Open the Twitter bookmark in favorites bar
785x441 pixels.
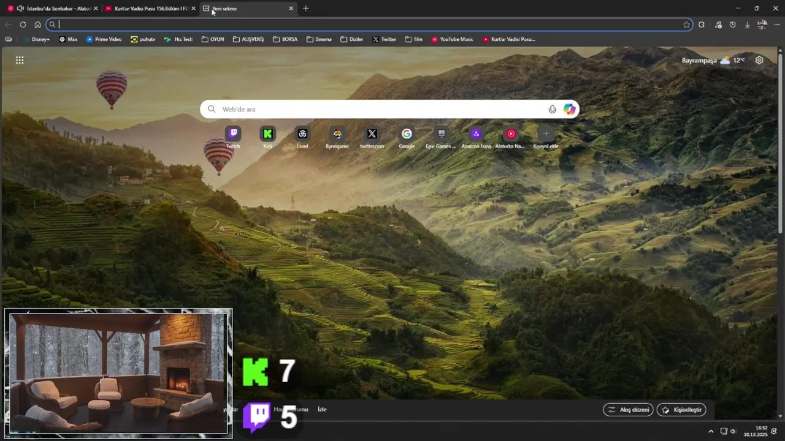pyautogui.click(x=384, y=39)
